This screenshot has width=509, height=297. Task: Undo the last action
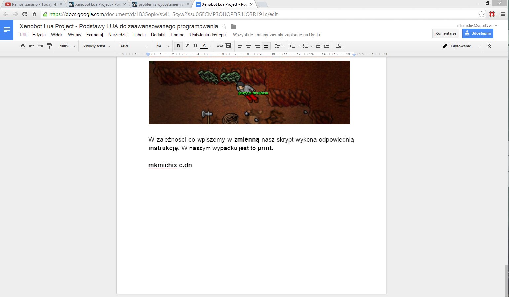(x=32, y=46)
